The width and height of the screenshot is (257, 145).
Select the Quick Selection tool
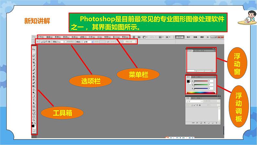pyautogui.click(x=34, y=59)
